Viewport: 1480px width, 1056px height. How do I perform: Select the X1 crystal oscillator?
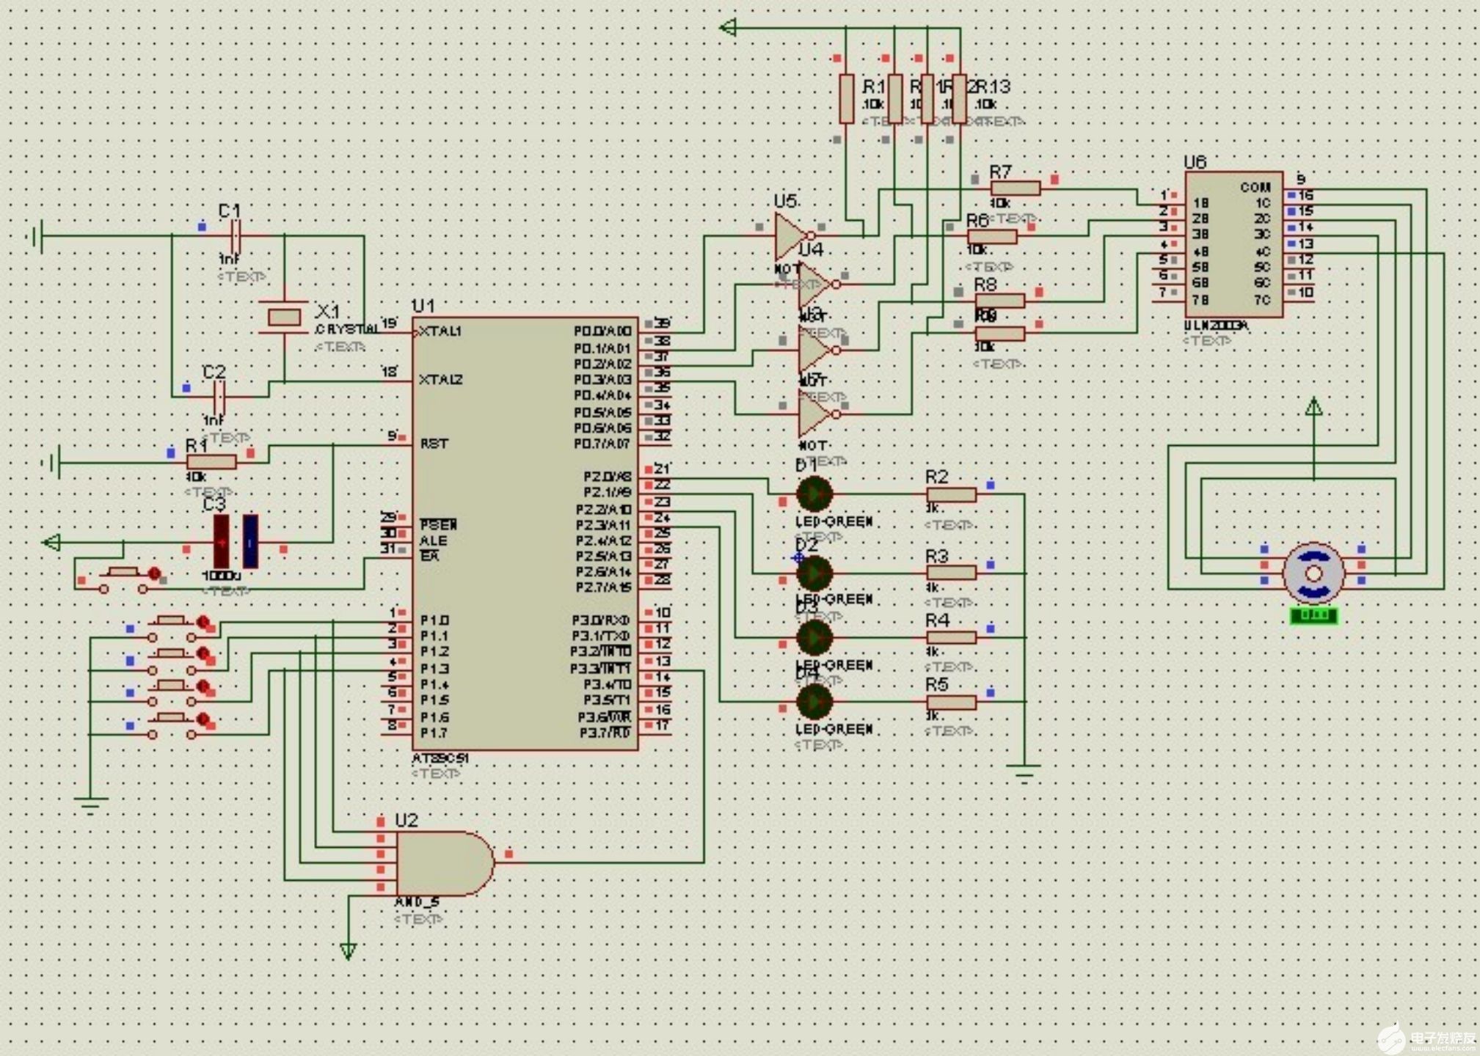(284, 317)
